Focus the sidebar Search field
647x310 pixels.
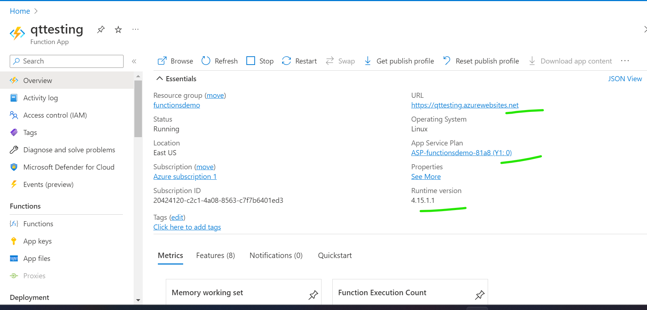click(66, 61)
